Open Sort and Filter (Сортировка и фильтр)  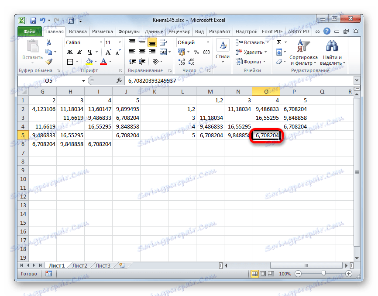[x=303, y=52]
